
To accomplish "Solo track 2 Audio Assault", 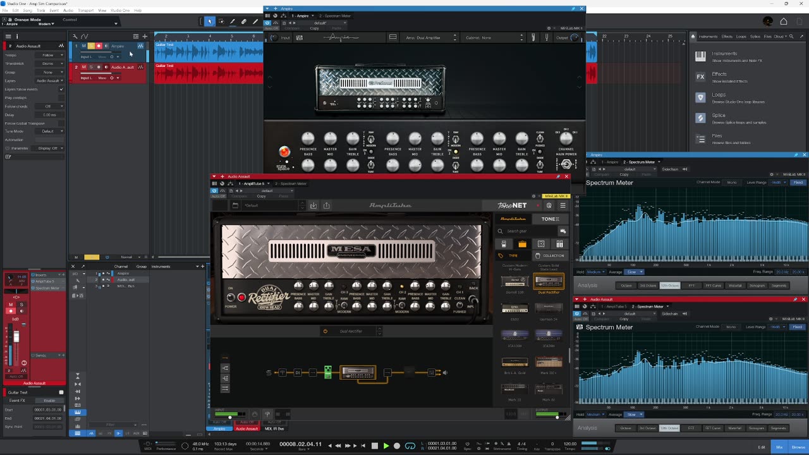I will tap(91, 67).
